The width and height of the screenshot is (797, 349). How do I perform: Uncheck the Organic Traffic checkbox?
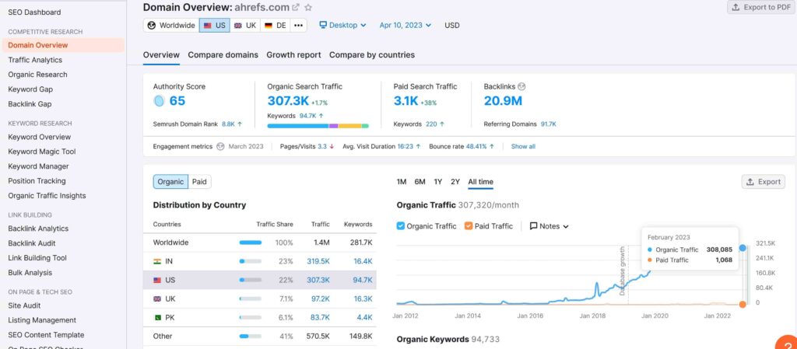click(401, 226)
